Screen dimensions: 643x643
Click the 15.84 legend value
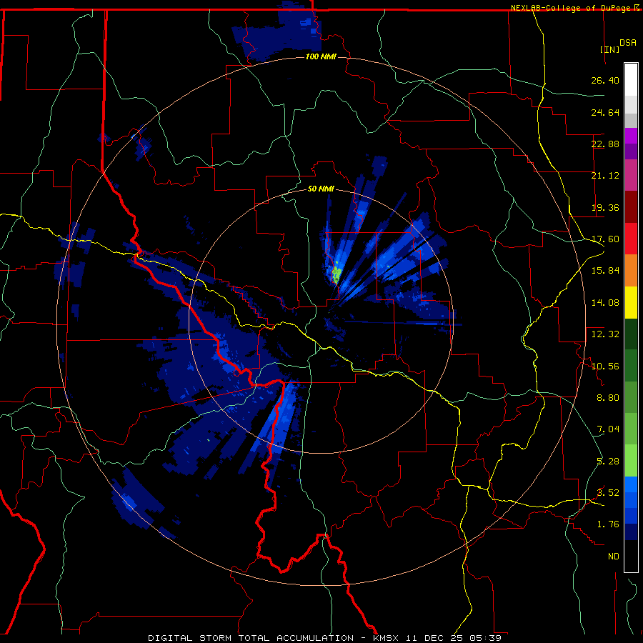click(x=605, y=271)
